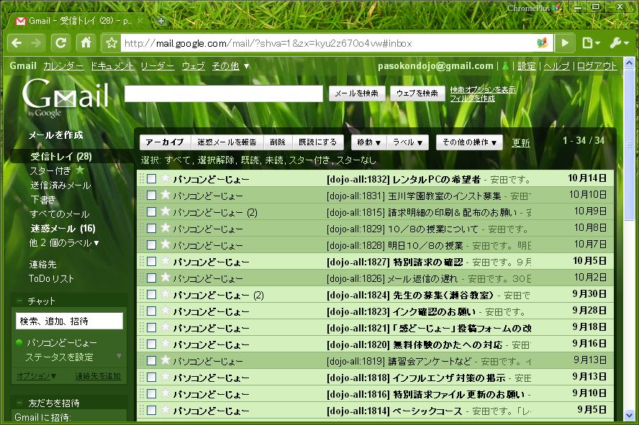Viewport: 639px width, 425px height.
Task: Open 送信済みメール folder in sidebar
Action: (x=60, y=186)
